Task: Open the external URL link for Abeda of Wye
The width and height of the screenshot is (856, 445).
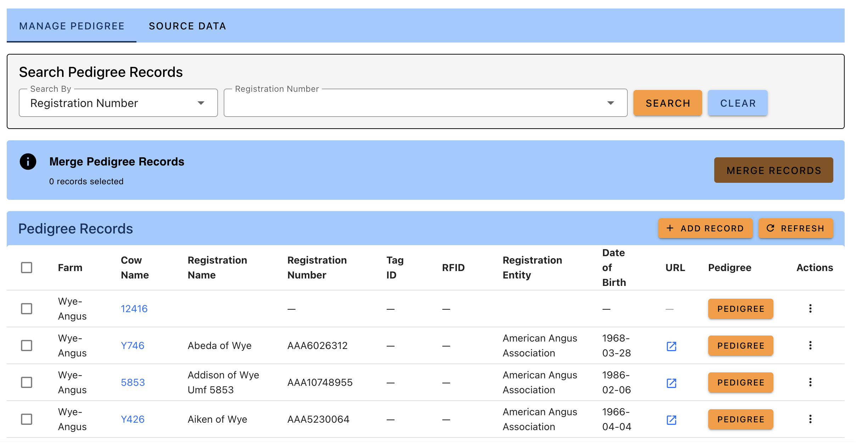Action: click(x=671, y=346)
